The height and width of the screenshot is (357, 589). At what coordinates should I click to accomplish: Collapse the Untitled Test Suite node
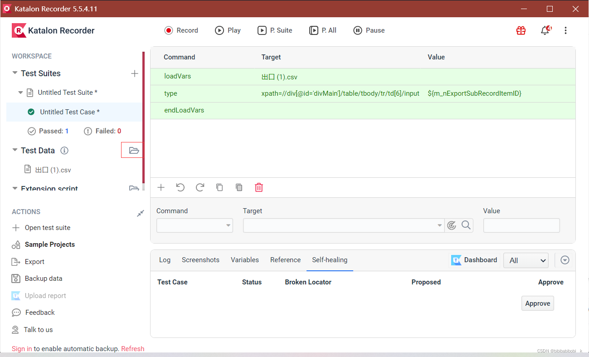tap(20, 93)
